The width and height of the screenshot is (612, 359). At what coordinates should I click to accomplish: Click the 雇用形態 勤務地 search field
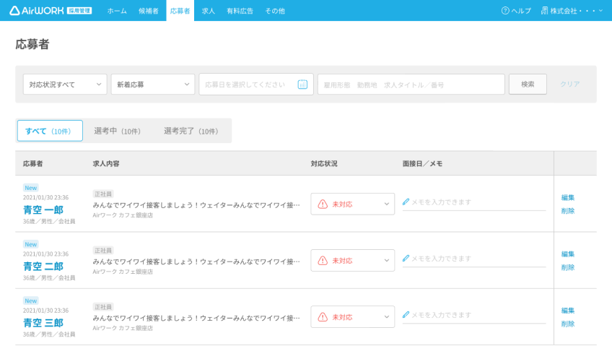(411, 85)
